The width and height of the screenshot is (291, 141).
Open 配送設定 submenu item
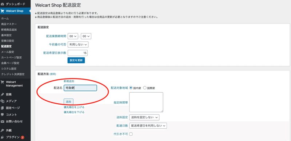coord(6,47)
